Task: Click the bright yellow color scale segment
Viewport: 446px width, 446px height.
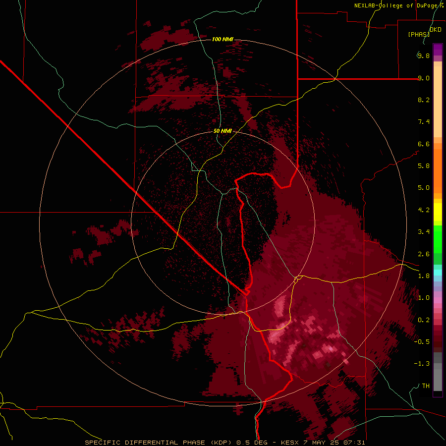Action: [x=438, y=212]
